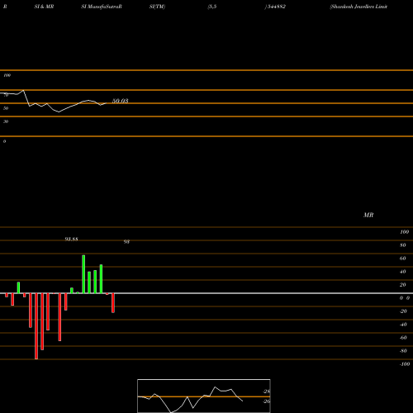
Task: Click the 544582 stock code text
Action: click(275, 7)
